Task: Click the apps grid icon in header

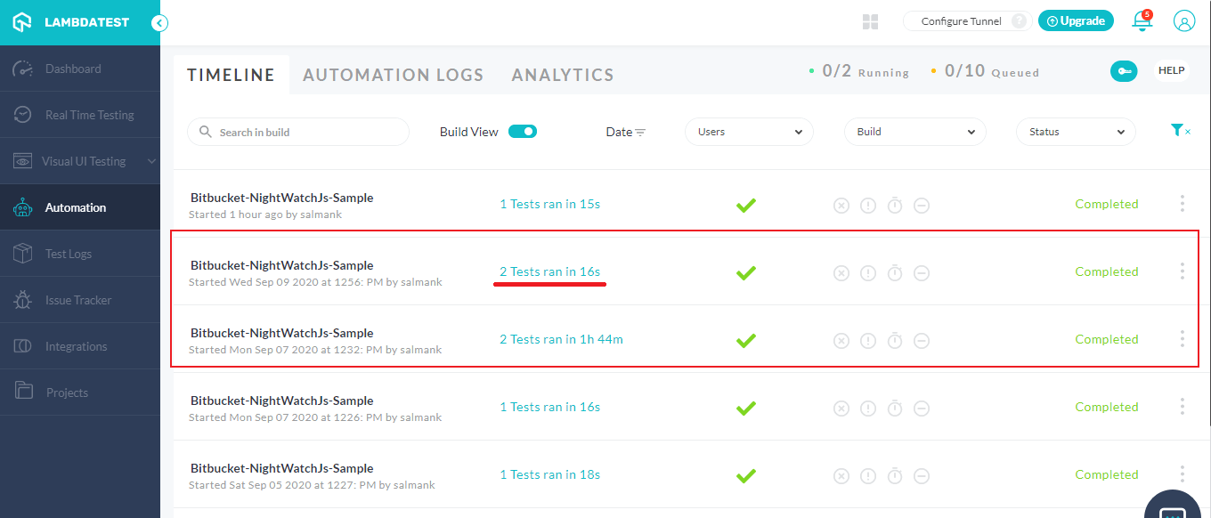Action: click(870, 21)
